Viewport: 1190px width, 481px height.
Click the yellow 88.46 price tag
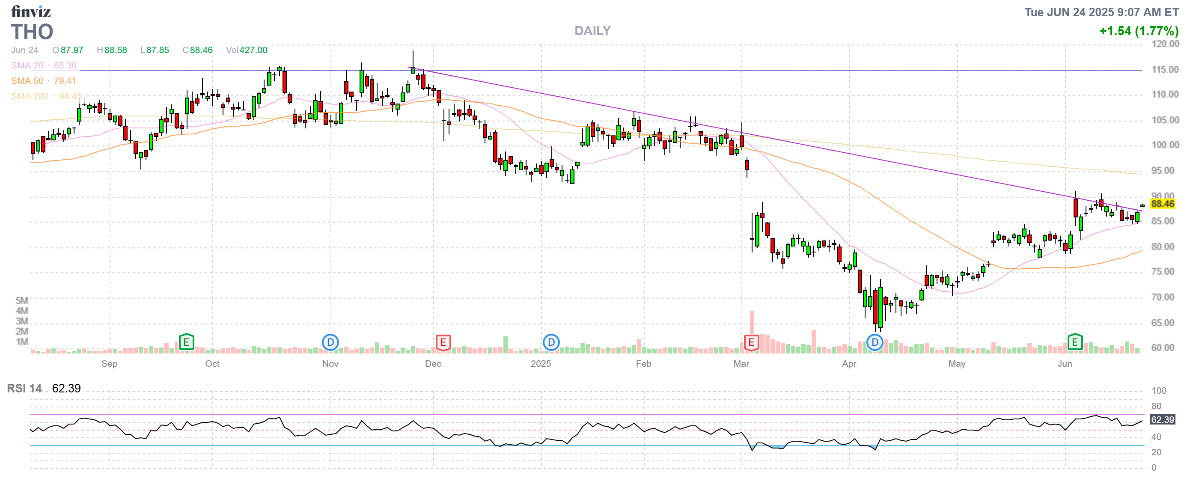pyautogui.click(x=1162, y=204)
